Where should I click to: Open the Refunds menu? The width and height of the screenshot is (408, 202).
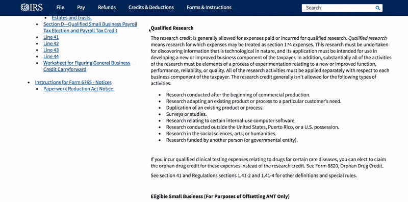107,8
